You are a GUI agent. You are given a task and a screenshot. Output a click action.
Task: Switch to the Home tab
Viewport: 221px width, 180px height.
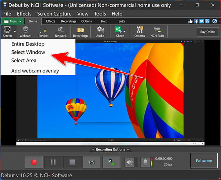pos(33,21)
